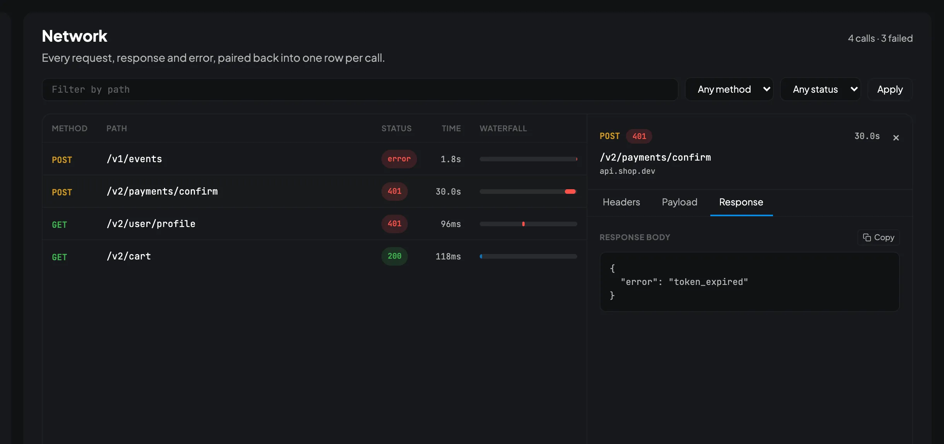Switch to the Headers tab
The height and width of the screenshot is (444, 944).
click(621, 202)
